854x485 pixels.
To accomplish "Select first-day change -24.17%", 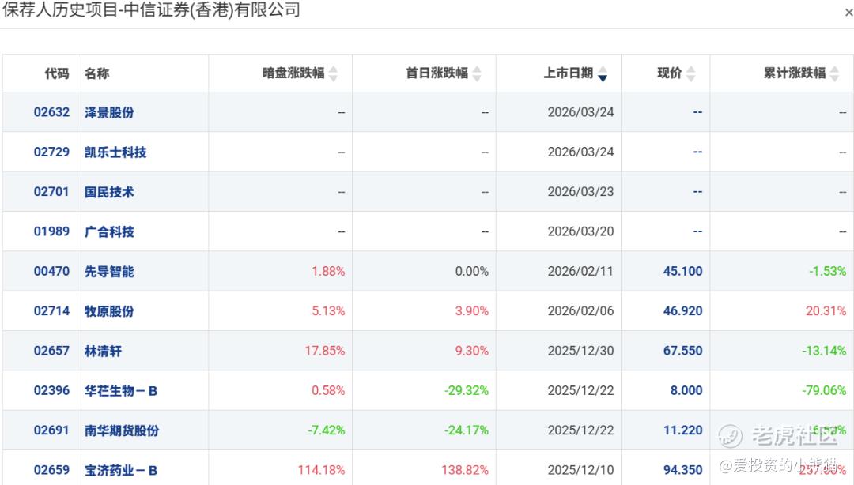I will (x=467, y=430).
